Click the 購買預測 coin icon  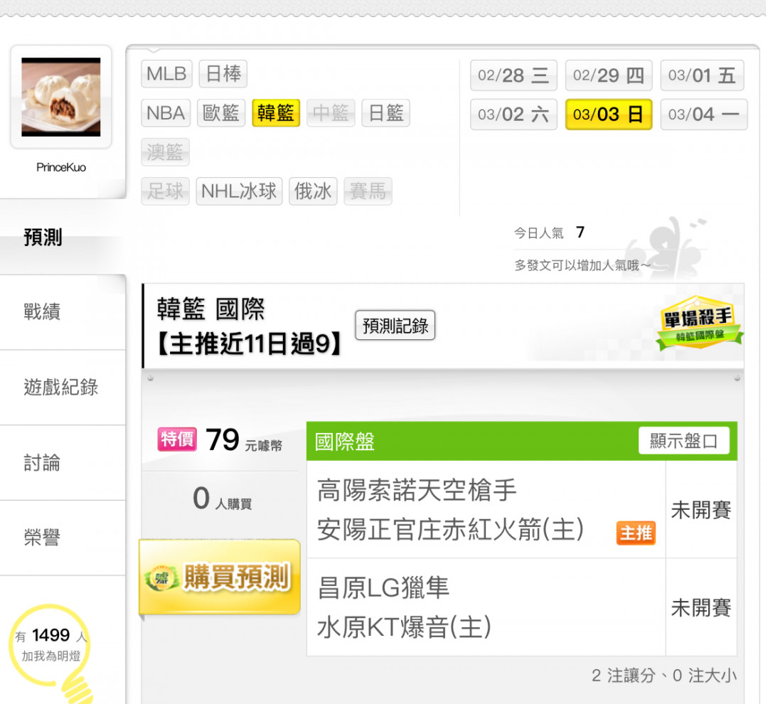162,578
